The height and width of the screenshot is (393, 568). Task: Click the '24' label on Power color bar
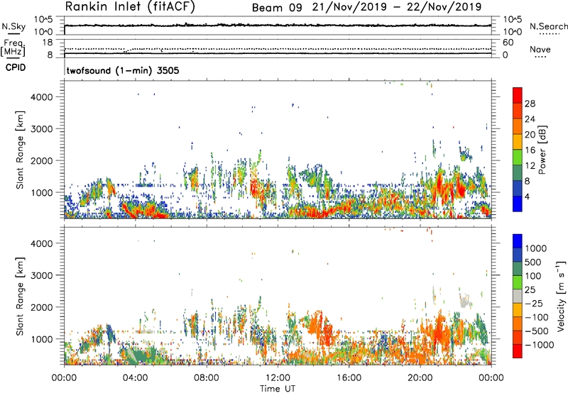tap(530, 119)
